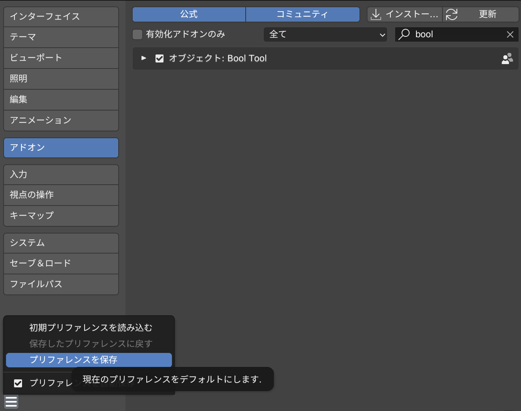Choose プリファレンスを保存 menu item
The image size is (521, 411).
[89, 360]
